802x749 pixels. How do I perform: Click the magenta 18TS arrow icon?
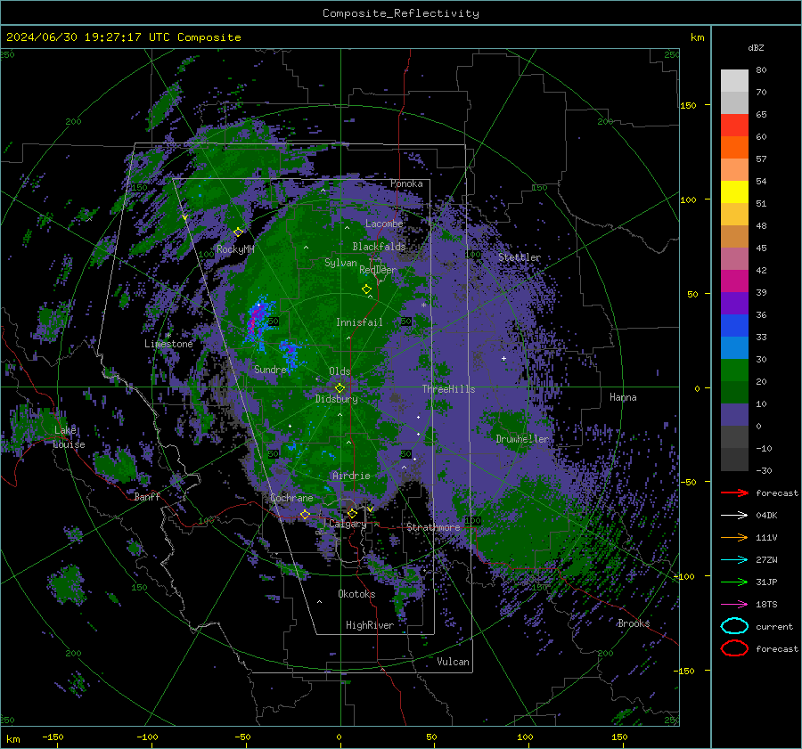coord(734,605)
